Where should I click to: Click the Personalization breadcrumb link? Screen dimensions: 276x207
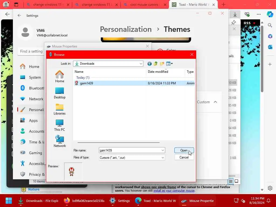coord(126,29)
